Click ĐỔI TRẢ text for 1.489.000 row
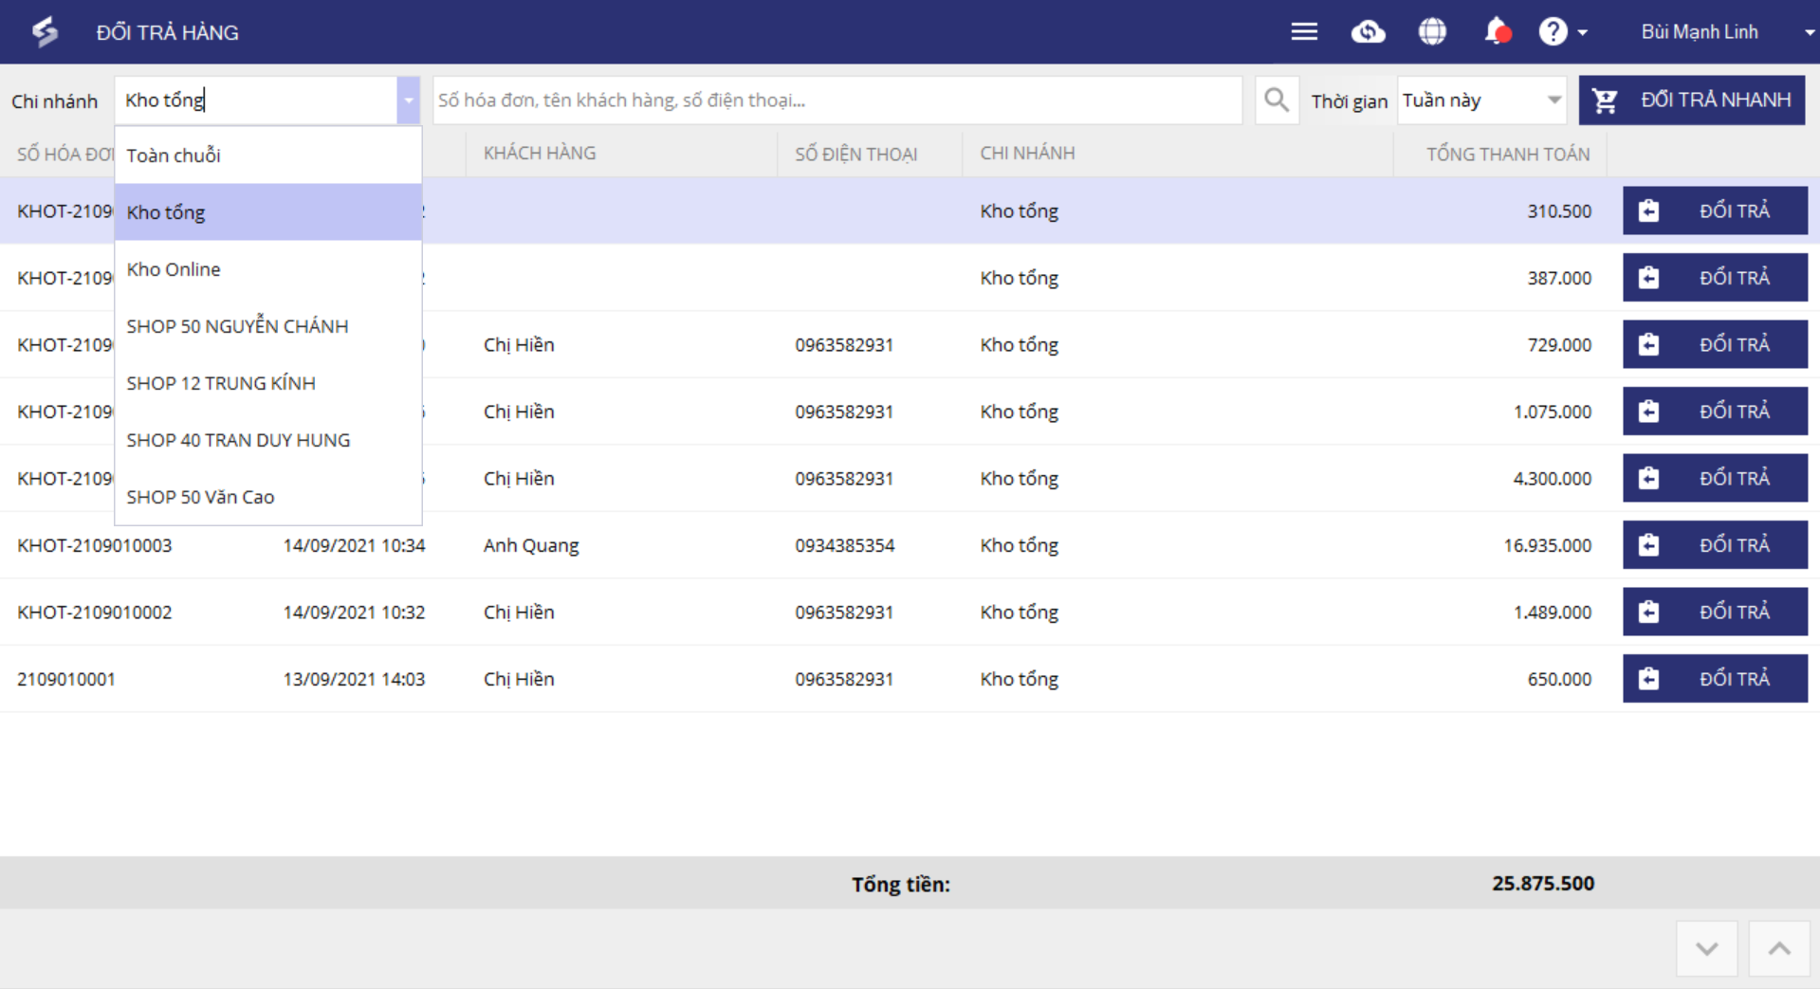The width and height of the screenshot is (1820, 989). point(1735,612)
